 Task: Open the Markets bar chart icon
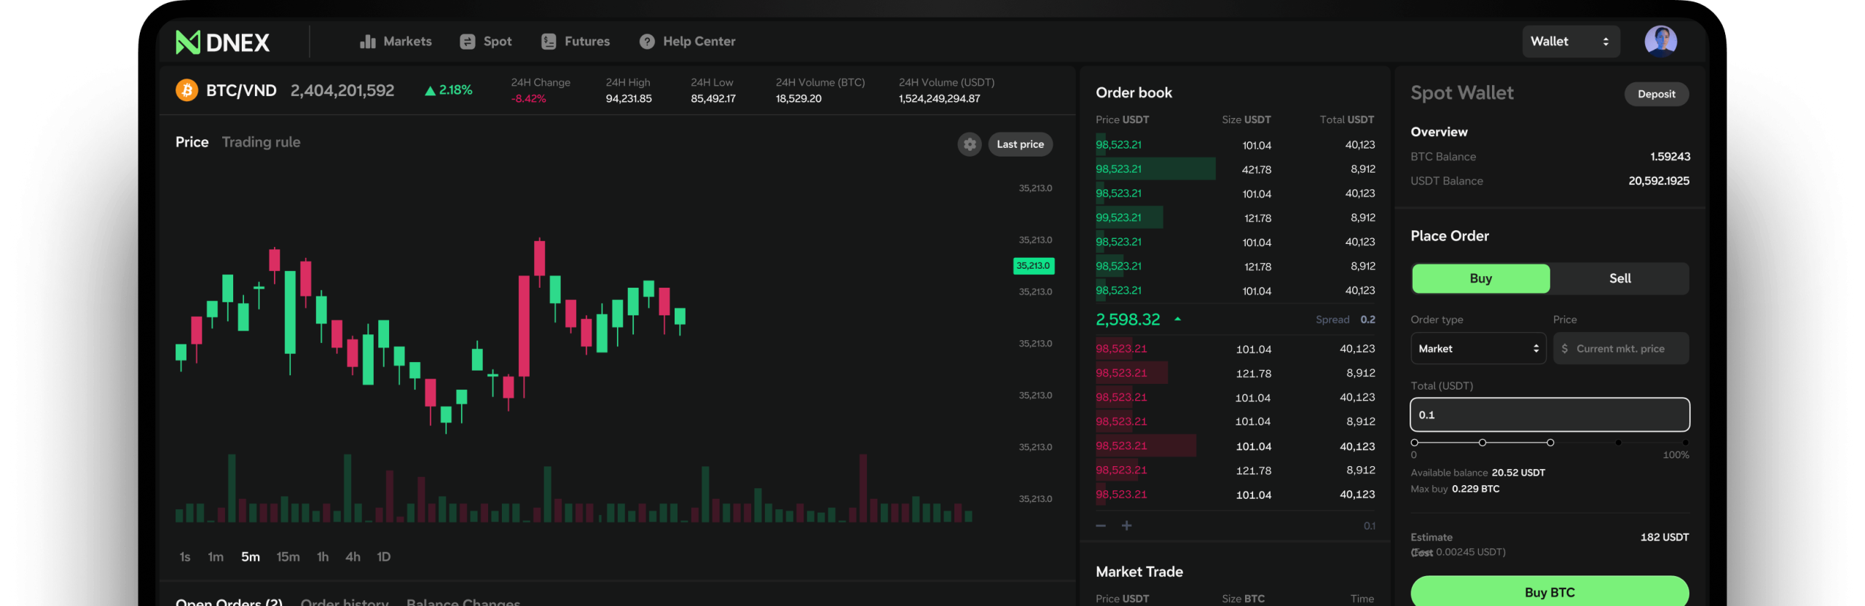pyautogui.click(x=368, y=42)
